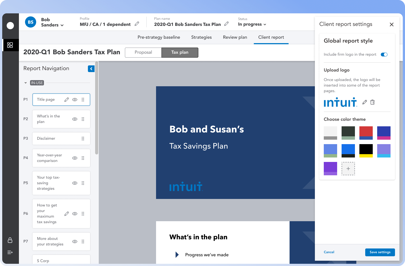
Task: Collapse Report Navigation with blue arrow button
Action: tap(91, 69)
